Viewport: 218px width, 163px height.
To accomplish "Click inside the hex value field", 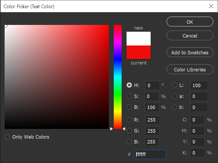I will [x=149, y=154].
